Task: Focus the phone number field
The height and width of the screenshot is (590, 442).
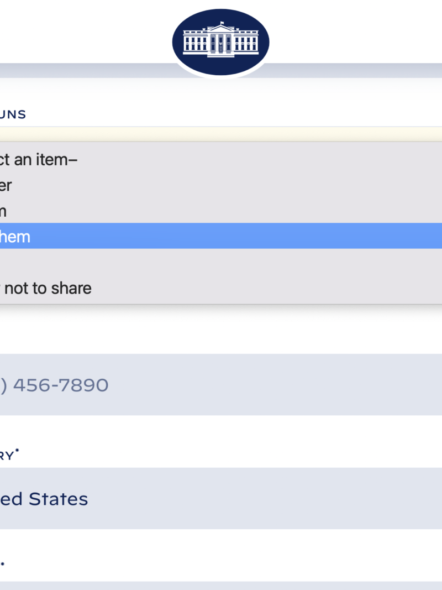Action: click(x=221, y=385)
